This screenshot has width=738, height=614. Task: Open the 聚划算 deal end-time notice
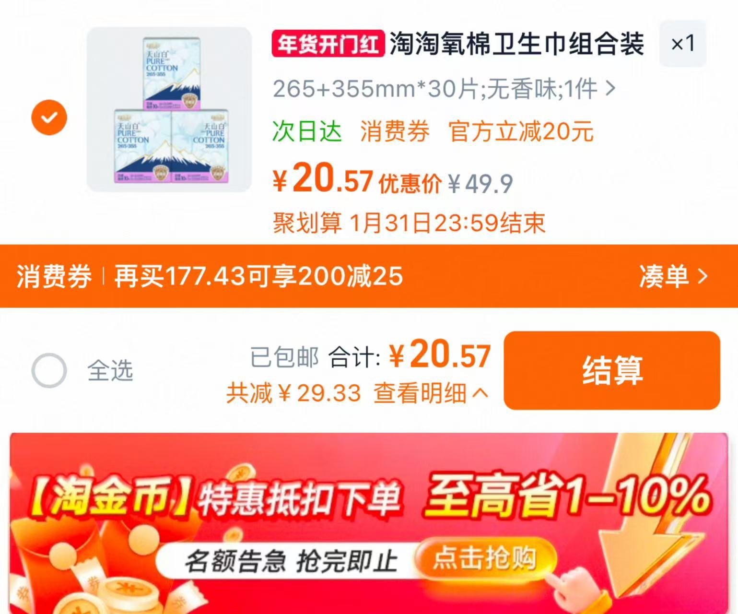click(x=409, y=223)
